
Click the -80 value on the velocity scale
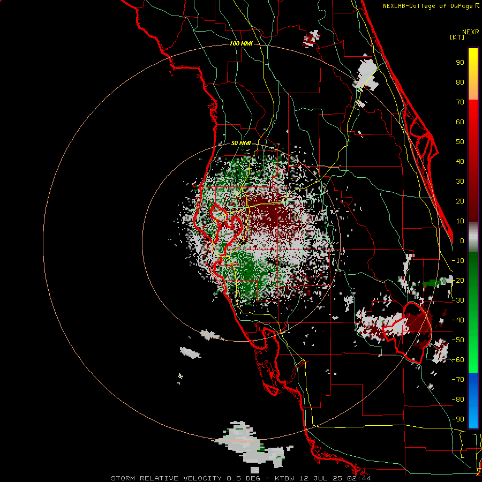coord(458,400)
